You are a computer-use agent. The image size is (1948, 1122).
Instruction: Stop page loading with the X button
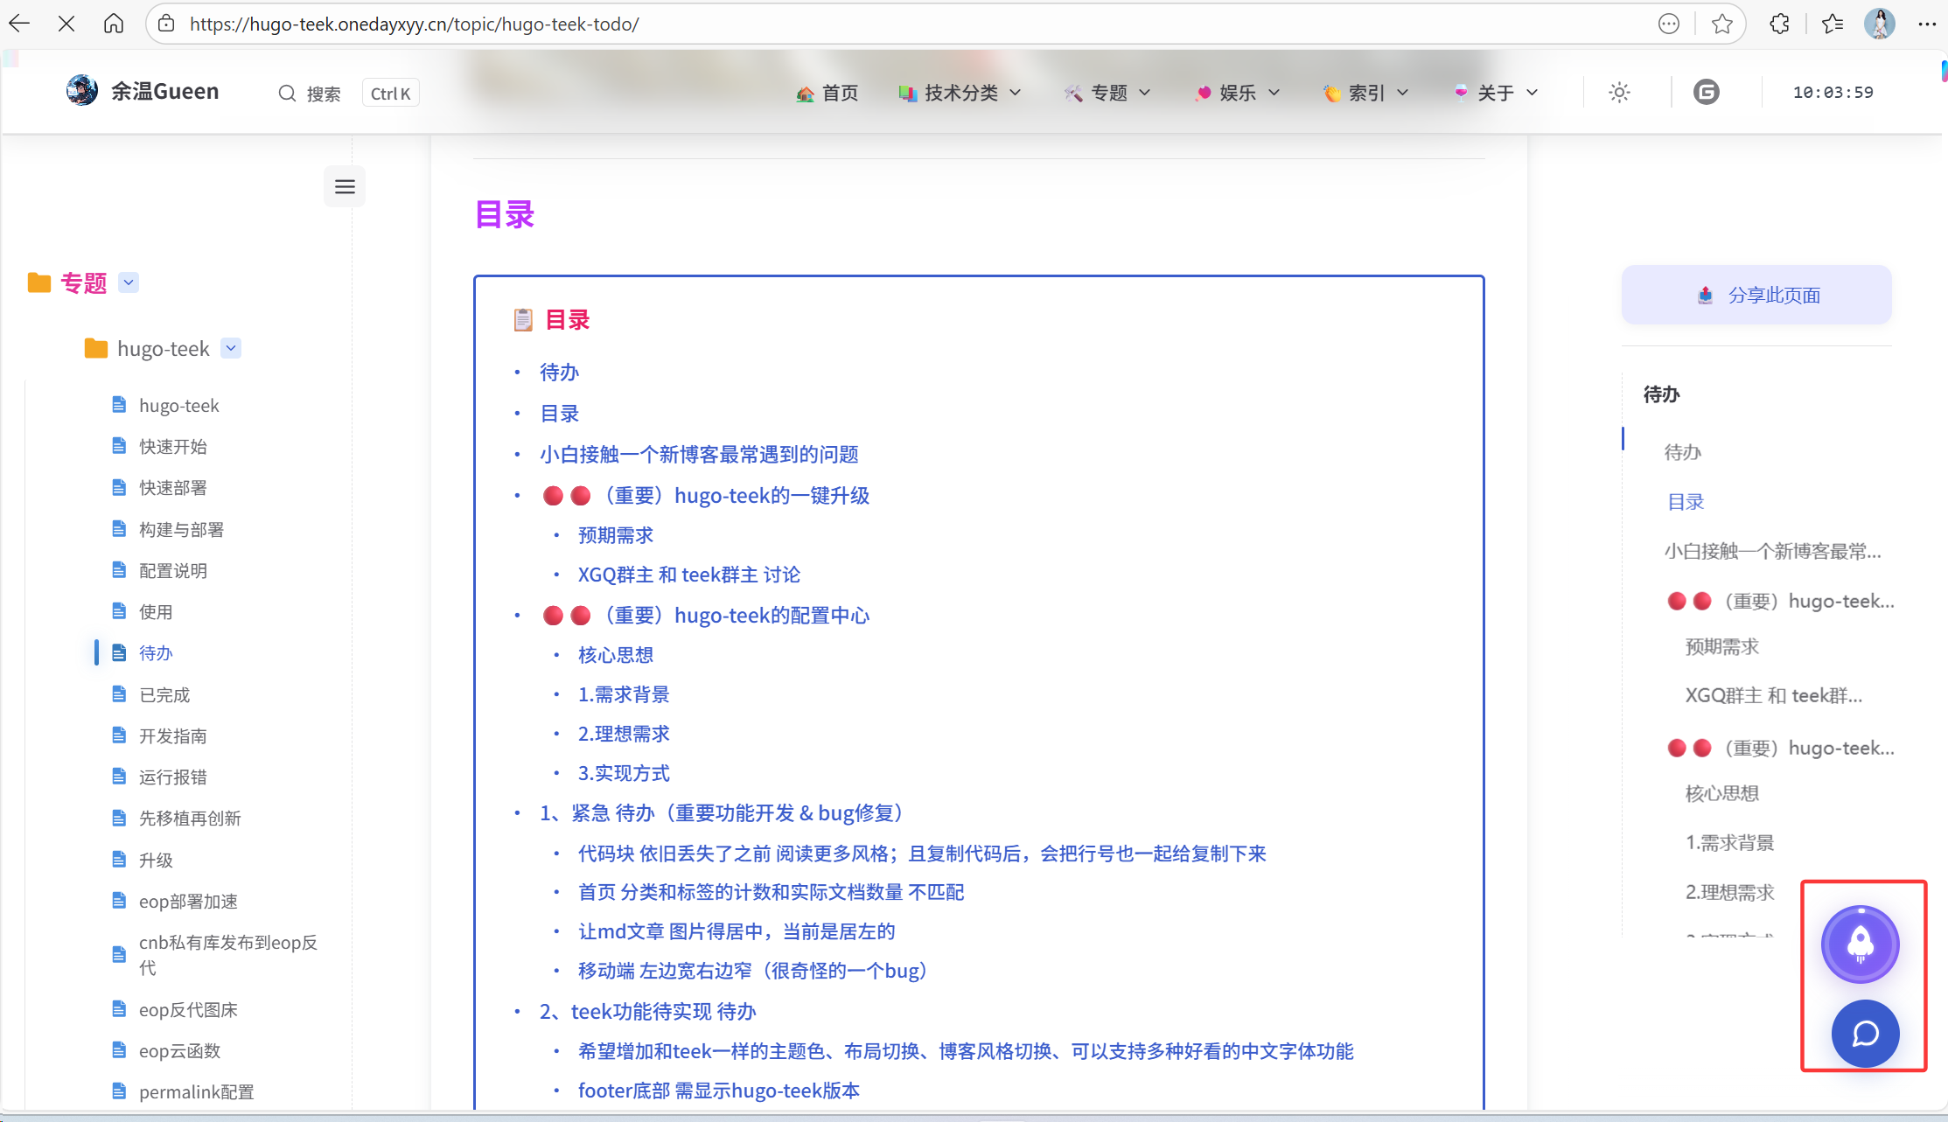click(66, 24)
